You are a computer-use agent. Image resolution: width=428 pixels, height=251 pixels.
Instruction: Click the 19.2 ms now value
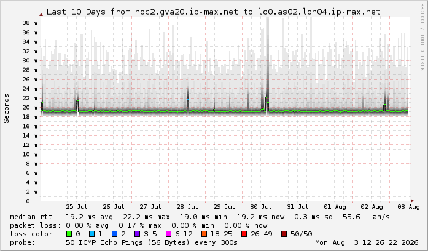pos(260,217)
